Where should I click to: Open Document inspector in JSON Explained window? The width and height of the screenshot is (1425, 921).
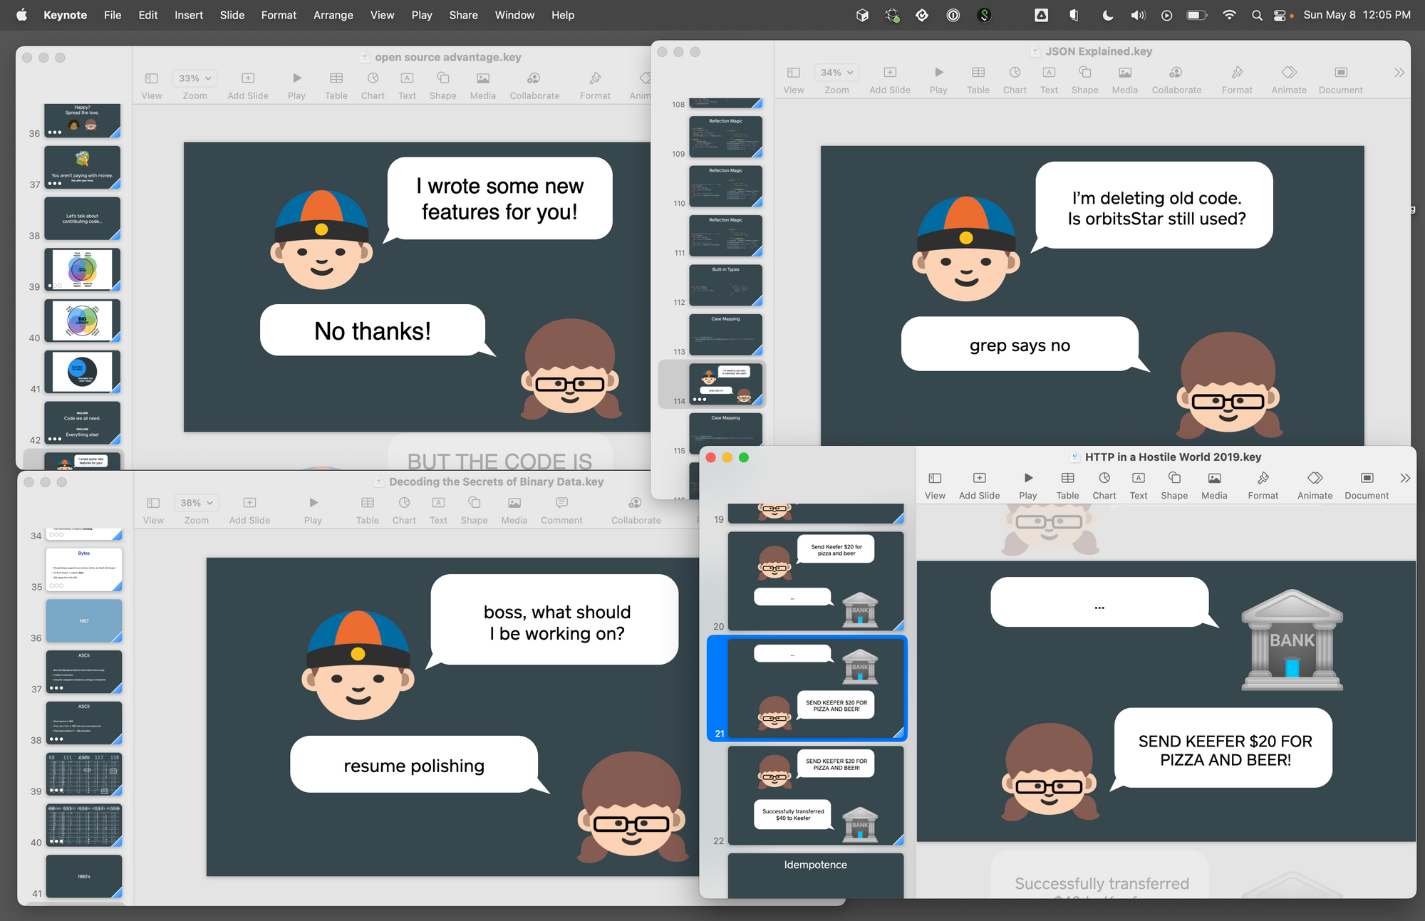1340,80
